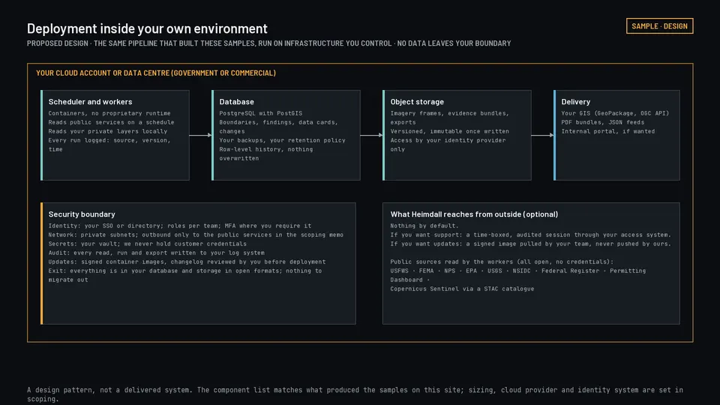The image size is (720, 405).
Task: Click 'Nothing by default.' line
Action: (x=424, y=226)
